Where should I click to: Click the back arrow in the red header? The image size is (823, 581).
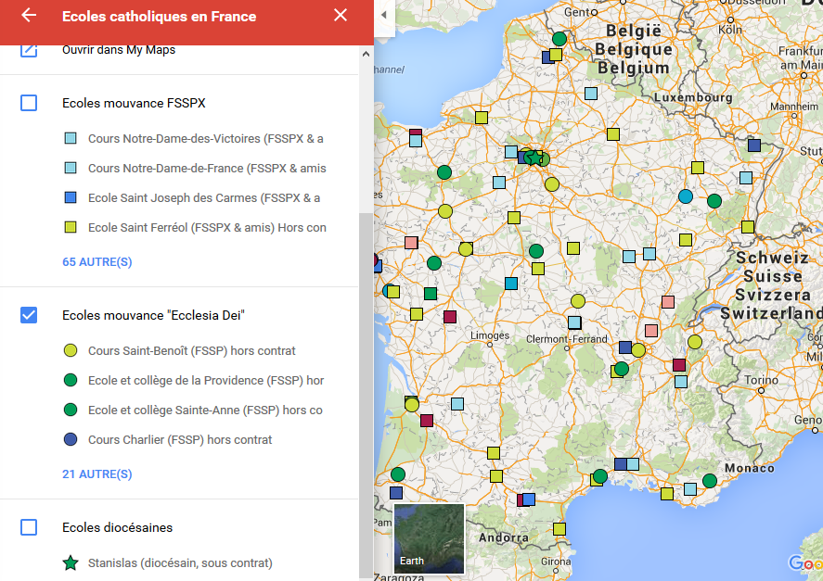click(x=29, y=16)
